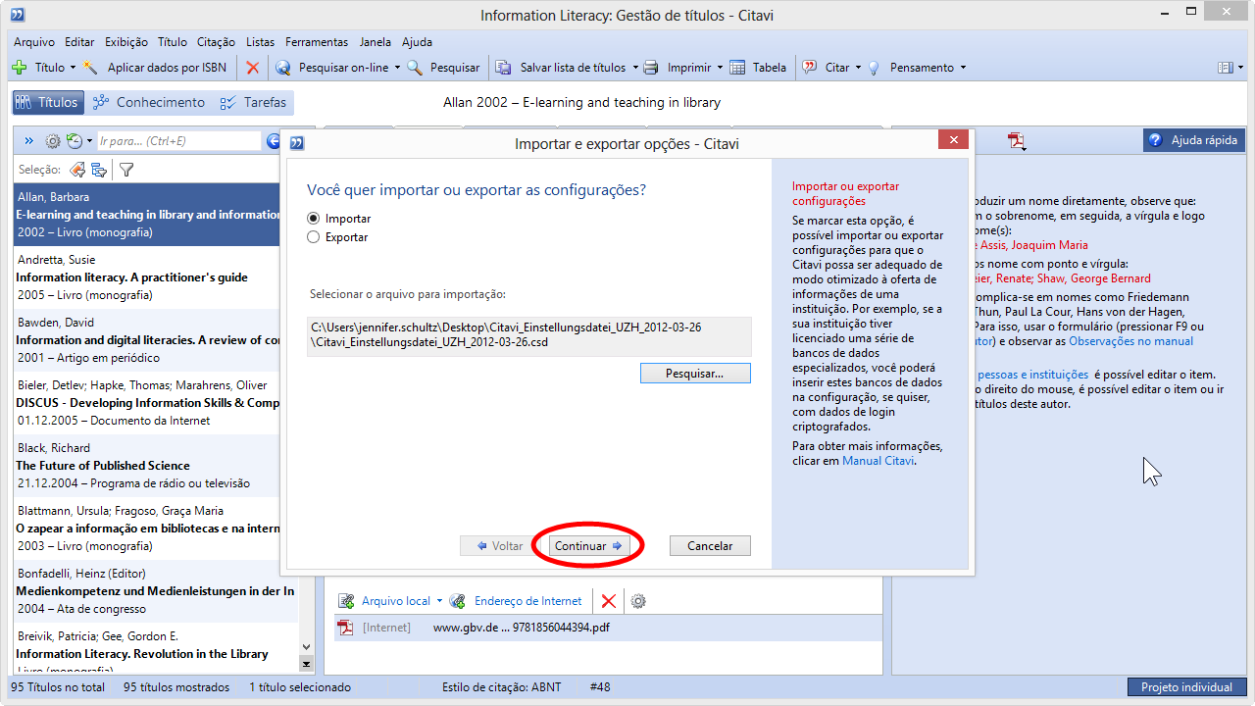Image resolution: width=1255 pixels, height=706 pixels.
Task: Click Estilo de citação: ABNT in status bar
Action: [501, 687]
